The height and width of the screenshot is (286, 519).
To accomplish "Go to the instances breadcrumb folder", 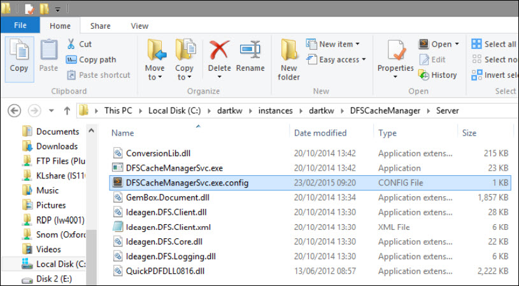I will (x=275, y=111).
